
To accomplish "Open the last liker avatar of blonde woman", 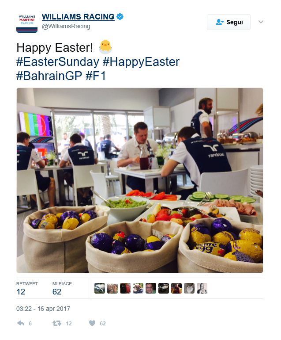I will point(202,288).
